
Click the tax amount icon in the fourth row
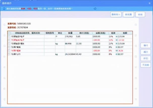pos(117,47)
